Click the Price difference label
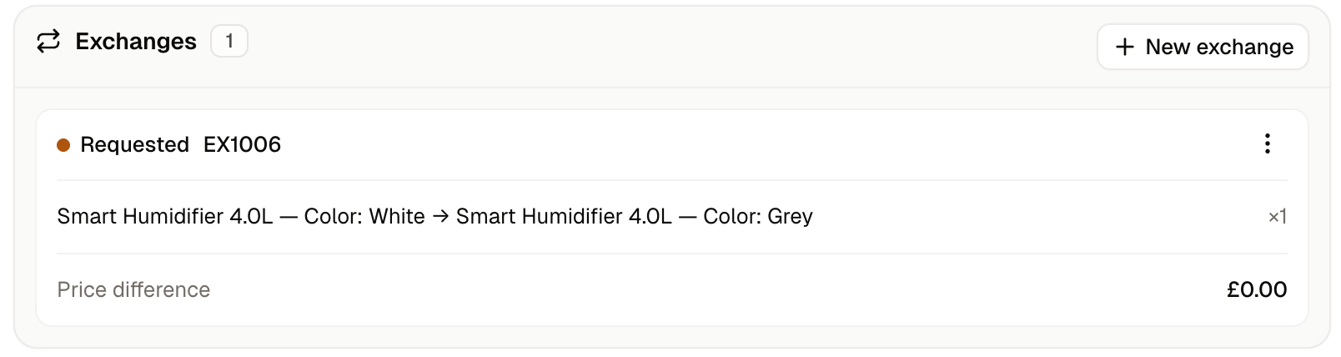The image size is (1341, 357). [133, 289]
